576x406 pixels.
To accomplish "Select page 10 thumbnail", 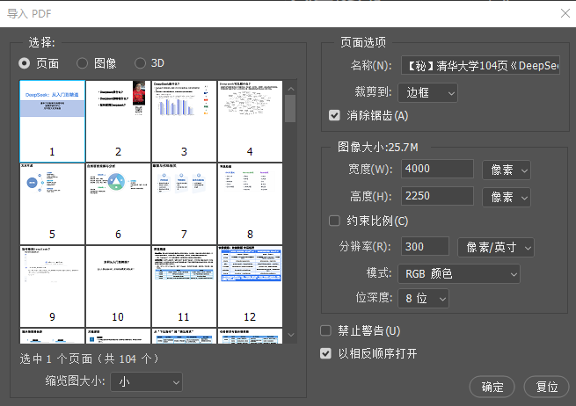I will [119, 286].
